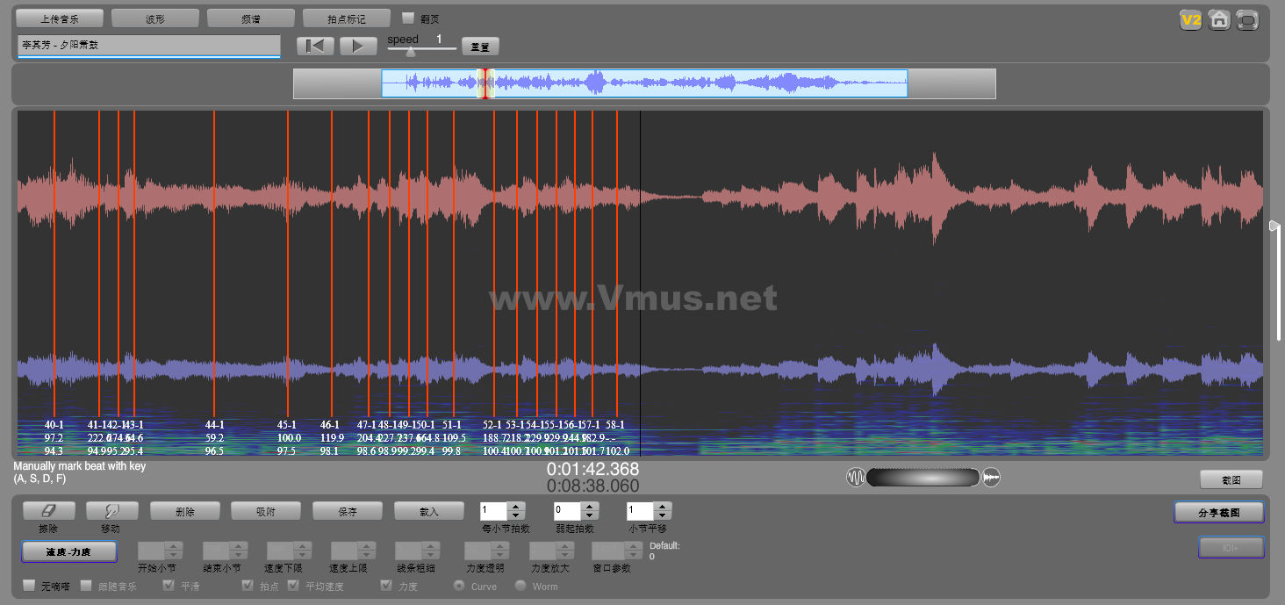The image size is (1285, 605).
Task: Check the 无嘀嗒 checkbox
Action: coord(29,586)
